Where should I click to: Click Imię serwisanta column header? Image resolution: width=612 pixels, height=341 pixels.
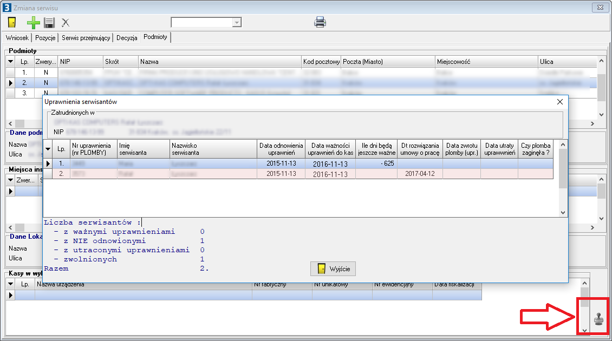pyautogui.click(x=143, y=149)
